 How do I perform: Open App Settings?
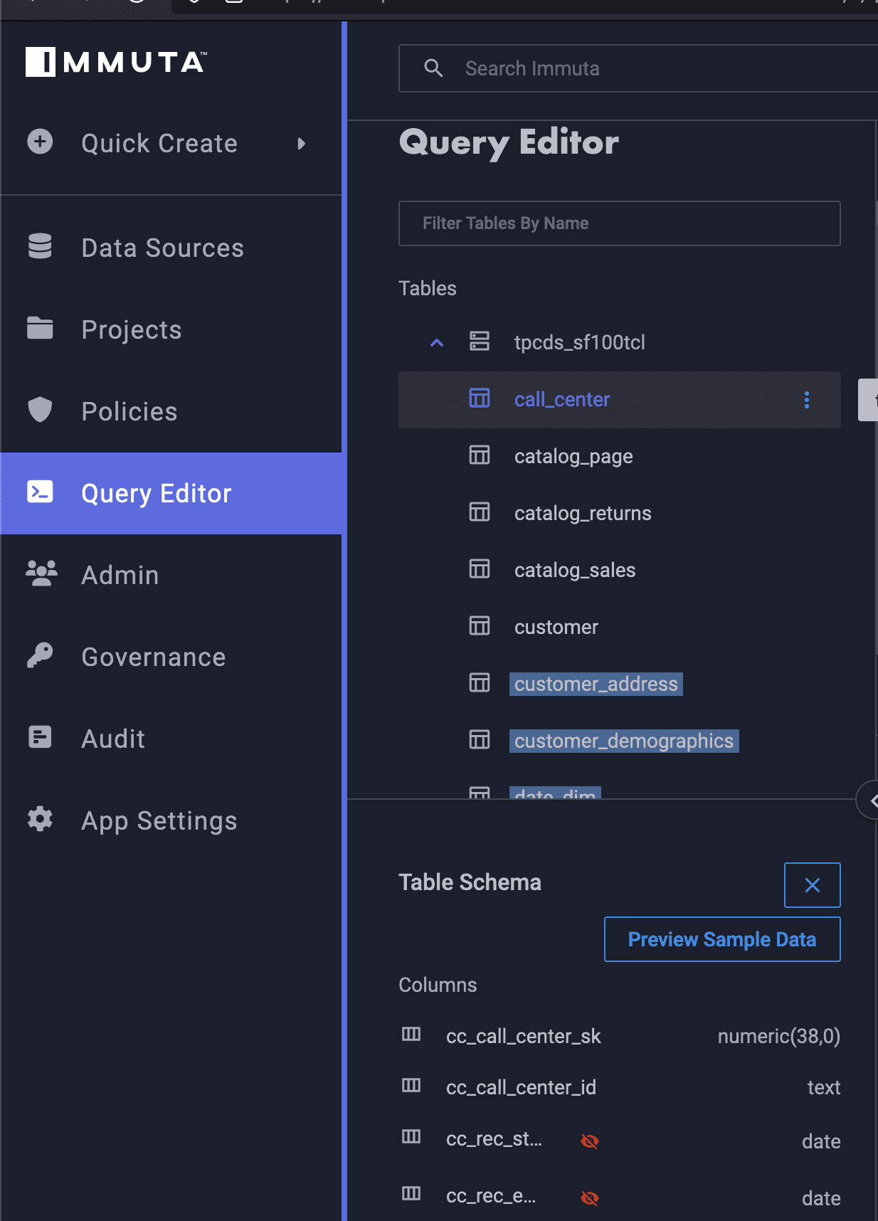[x=171, y=820]
